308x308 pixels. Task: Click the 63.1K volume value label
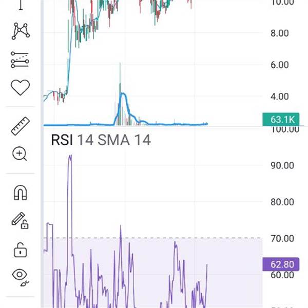click(281, 120)
